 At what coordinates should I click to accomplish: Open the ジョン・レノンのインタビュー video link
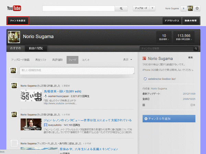point(88,120)
